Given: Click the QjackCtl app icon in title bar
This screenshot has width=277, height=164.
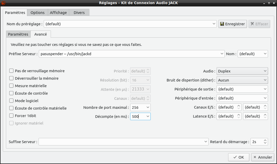Looking at the screenshot, I should [3, 3].
